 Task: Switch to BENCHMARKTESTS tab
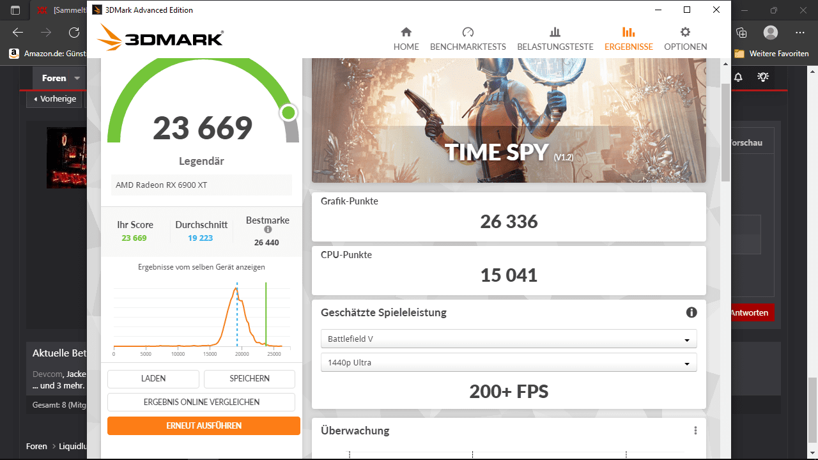(x=468, y=39)
